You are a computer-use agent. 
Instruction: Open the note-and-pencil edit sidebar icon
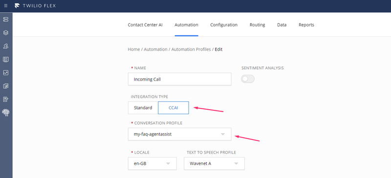coord(6,99)
